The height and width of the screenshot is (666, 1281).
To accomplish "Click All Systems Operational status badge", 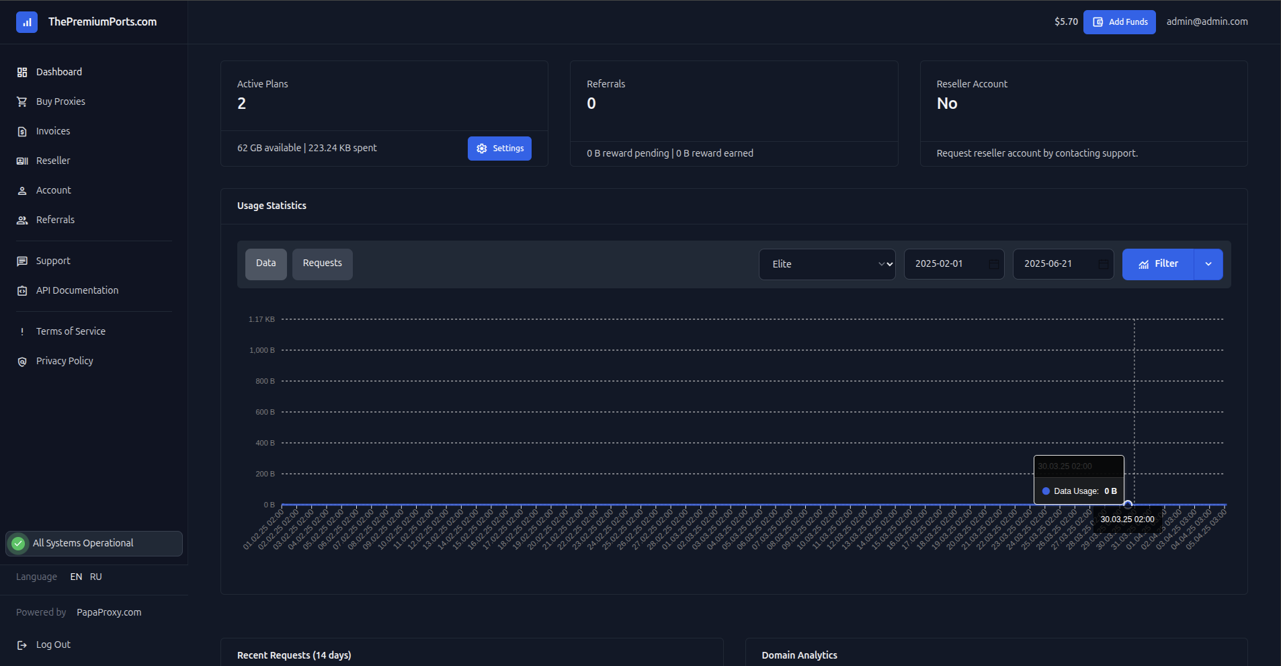I will tap(94, 544).
